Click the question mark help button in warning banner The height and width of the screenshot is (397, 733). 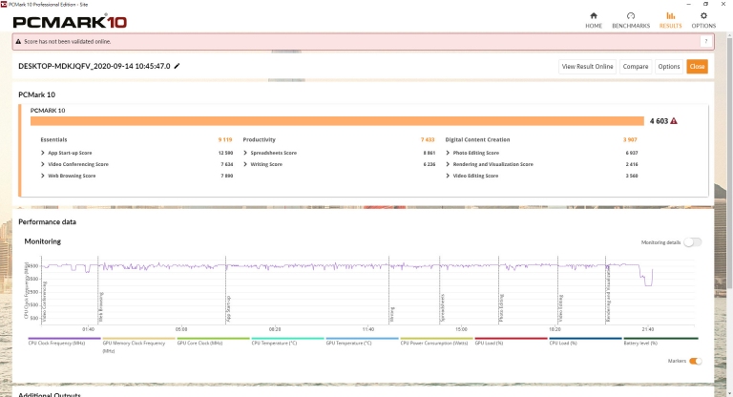[x=706, y=42]
